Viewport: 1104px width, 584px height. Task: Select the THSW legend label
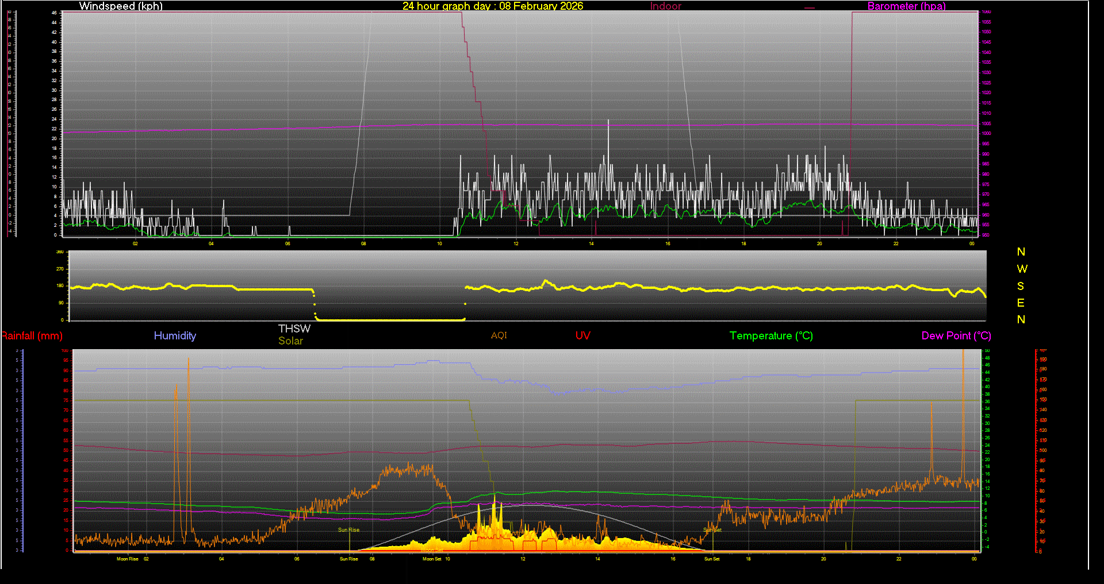294,328
